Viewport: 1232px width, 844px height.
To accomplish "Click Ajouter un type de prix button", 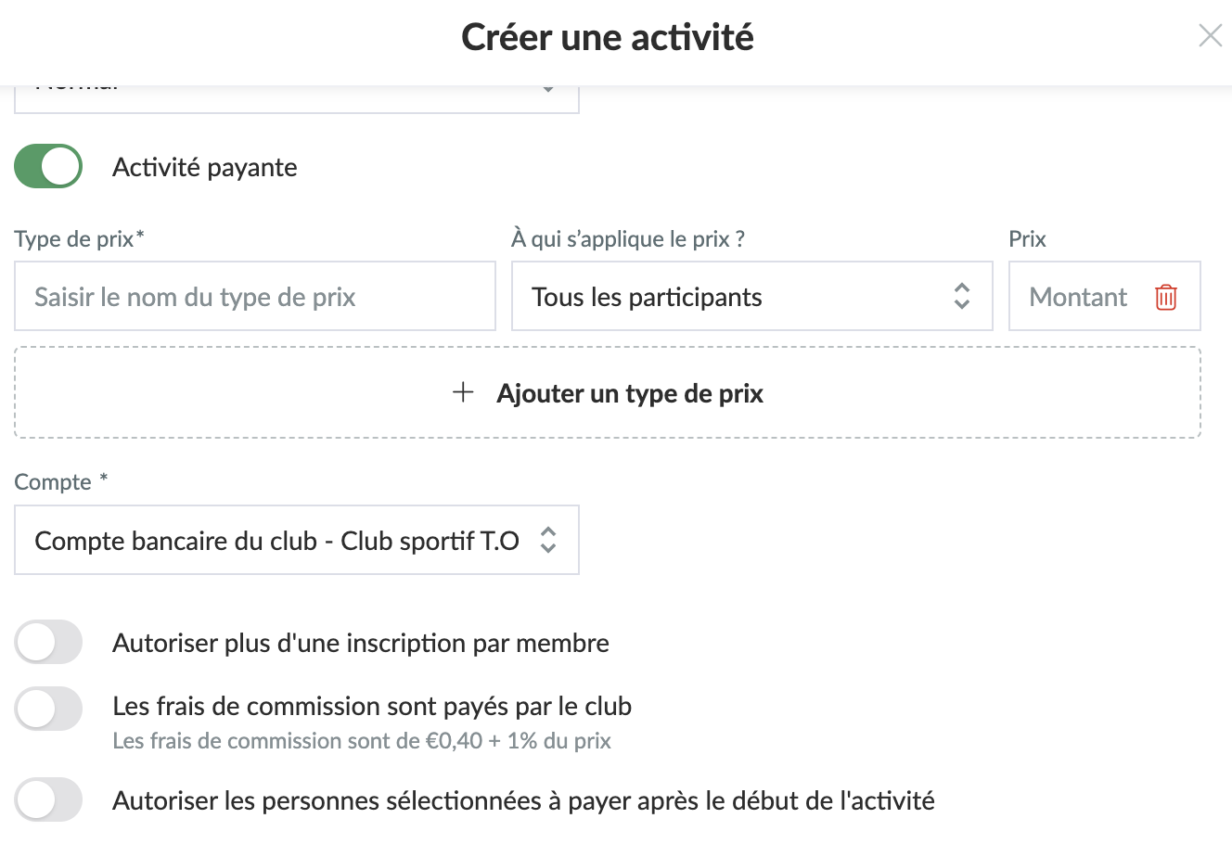I will pyautogui.click(x=608, y=392).
